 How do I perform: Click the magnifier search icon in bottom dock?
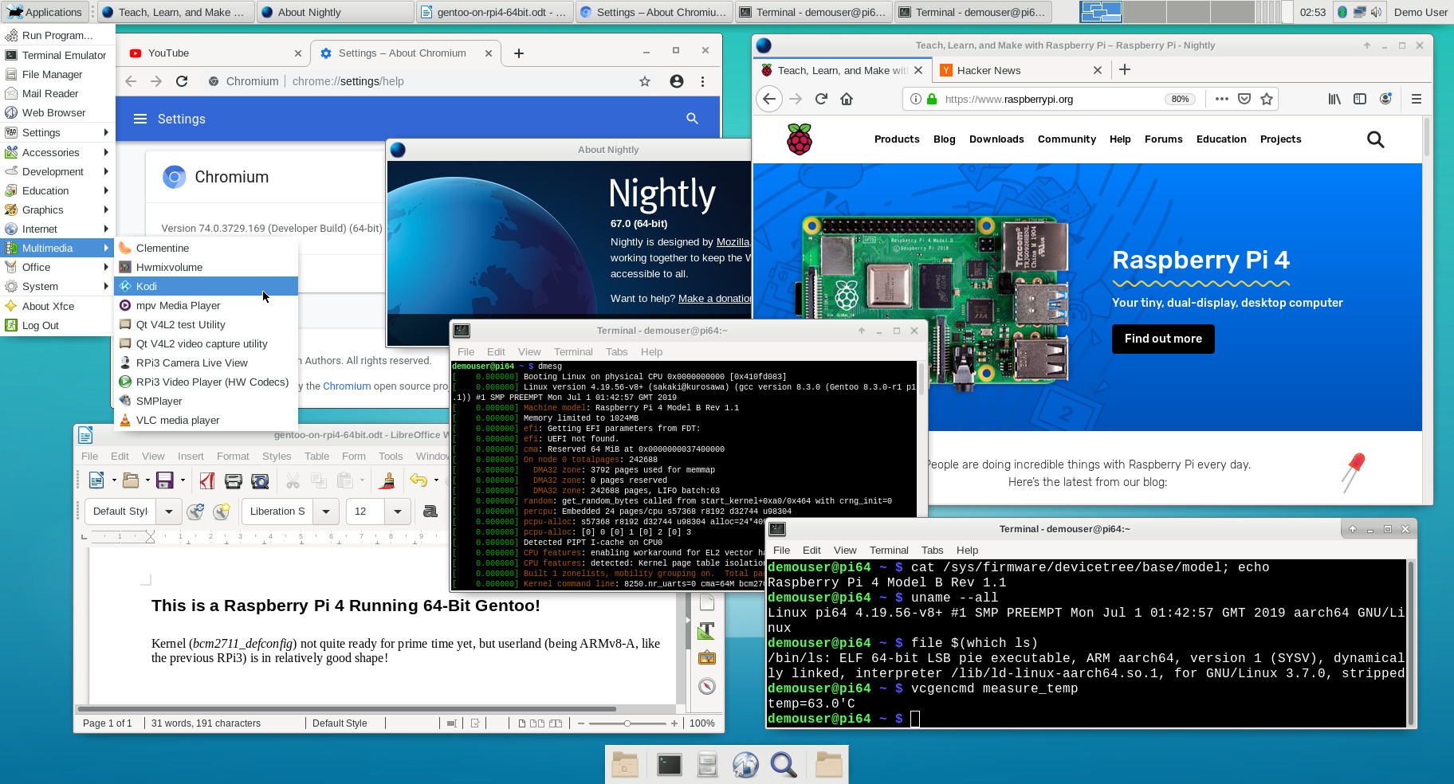point(784,765)
